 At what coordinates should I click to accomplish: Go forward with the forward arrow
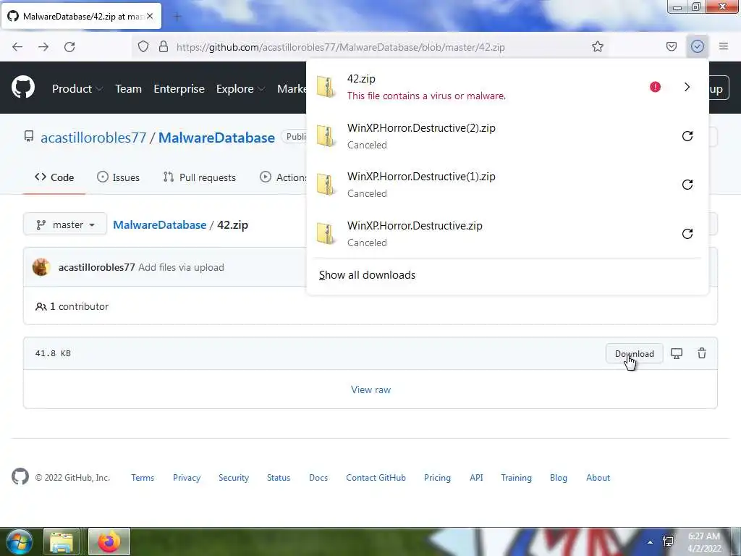43,47
